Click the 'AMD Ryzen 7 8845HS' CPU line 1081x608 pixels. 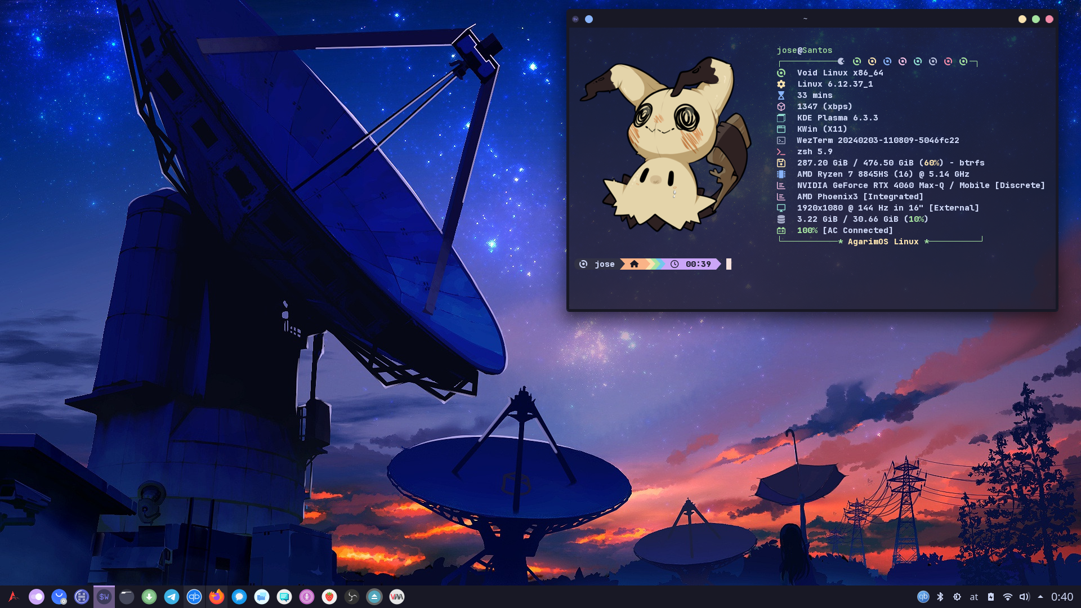pyautogui.click(x=883, y=174)
